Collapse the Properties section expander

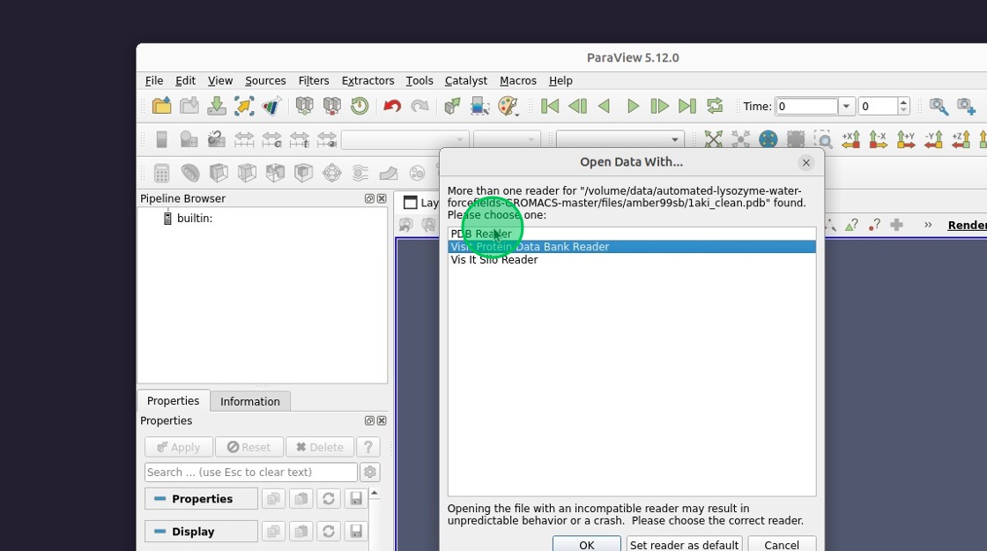coord(160,499)
